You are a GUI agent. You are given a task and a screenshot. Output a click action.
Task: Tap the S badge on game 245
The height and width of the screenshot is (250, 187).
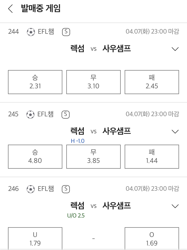click(x=66, y=114)
